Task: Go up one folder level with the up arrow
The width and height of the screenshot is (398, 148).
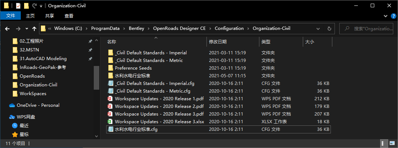Action: click(x=34, y=28)
